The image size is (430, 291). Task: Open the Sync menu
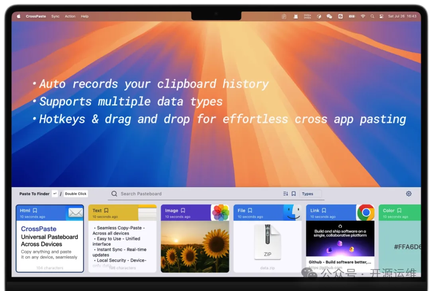point(55,16)
